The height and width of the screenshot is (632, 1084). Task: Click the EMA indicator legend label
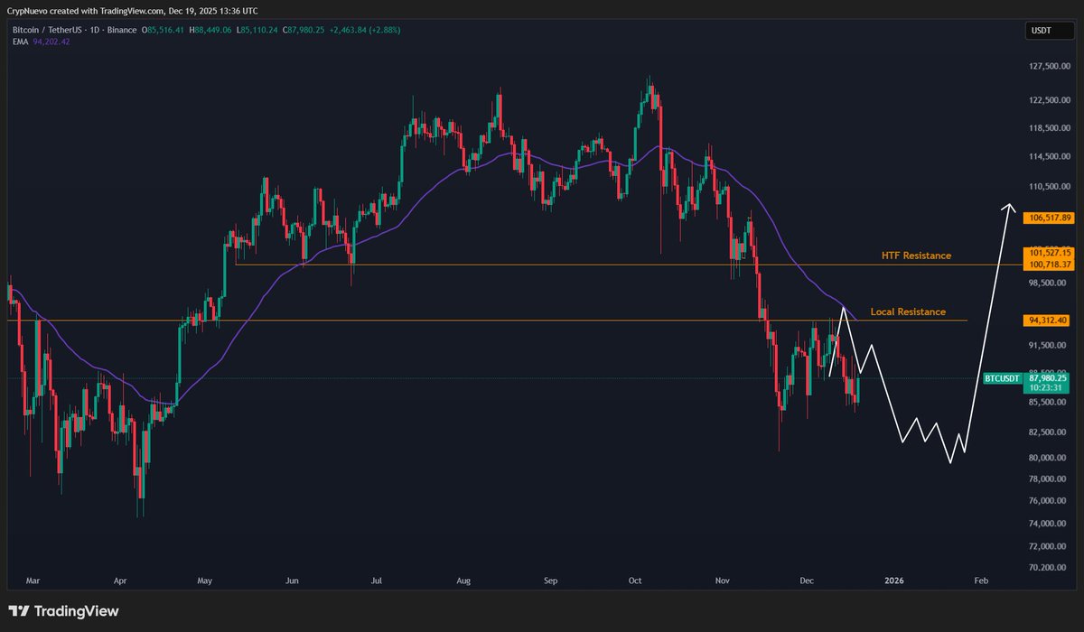[x=18, y=41]
